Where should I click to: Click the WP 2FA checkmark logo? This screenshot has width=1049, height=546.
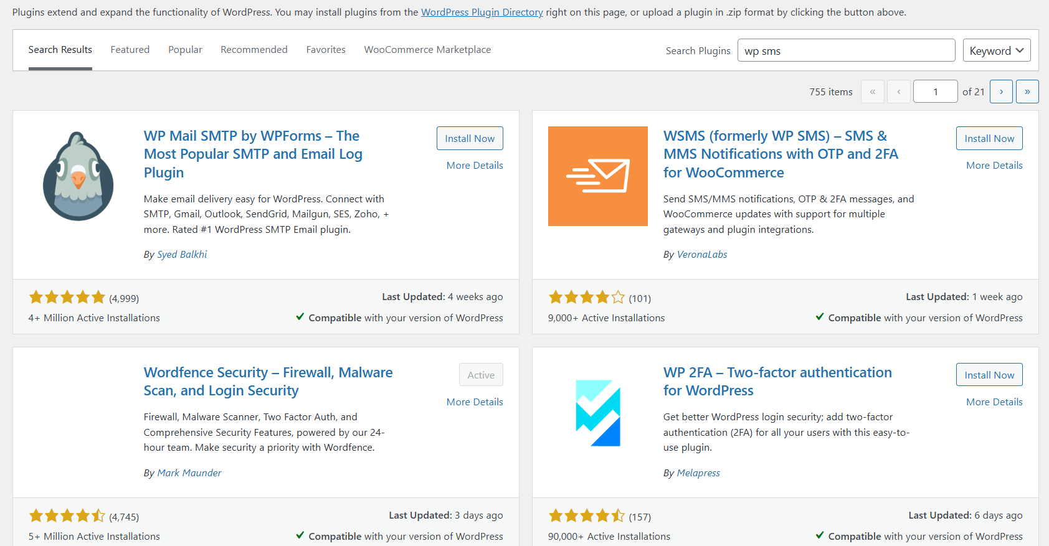[597, 413]
